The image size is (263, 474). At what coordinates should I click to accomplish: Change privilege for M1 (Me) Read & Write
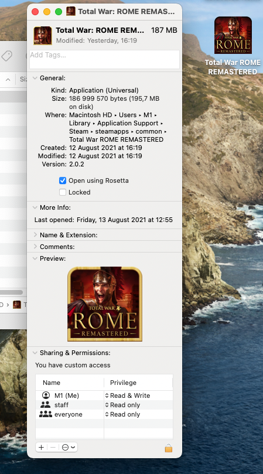tap(128, 395)
